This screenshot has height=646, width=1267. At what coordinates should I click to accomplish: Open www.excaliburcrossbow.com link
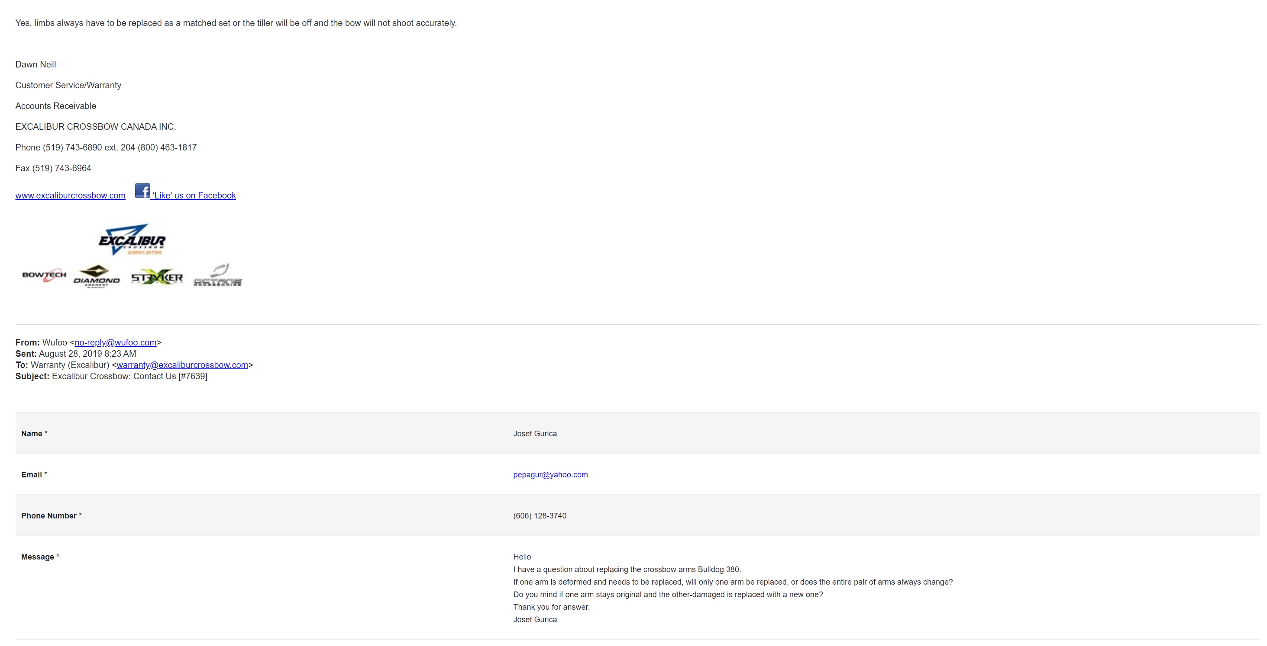coord(70,195)
